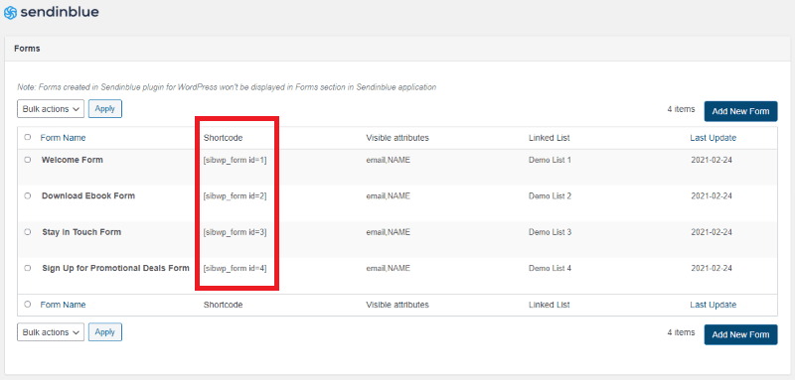Screen dimensions: 795x380
Task: Click the Demo List 1 cell
Action: coord(550,160)
